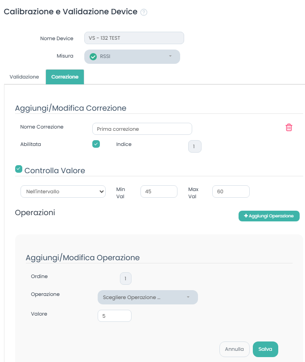305x362 pixels.
Task: Click the Valore input field
Action: [x=114, y=316]
